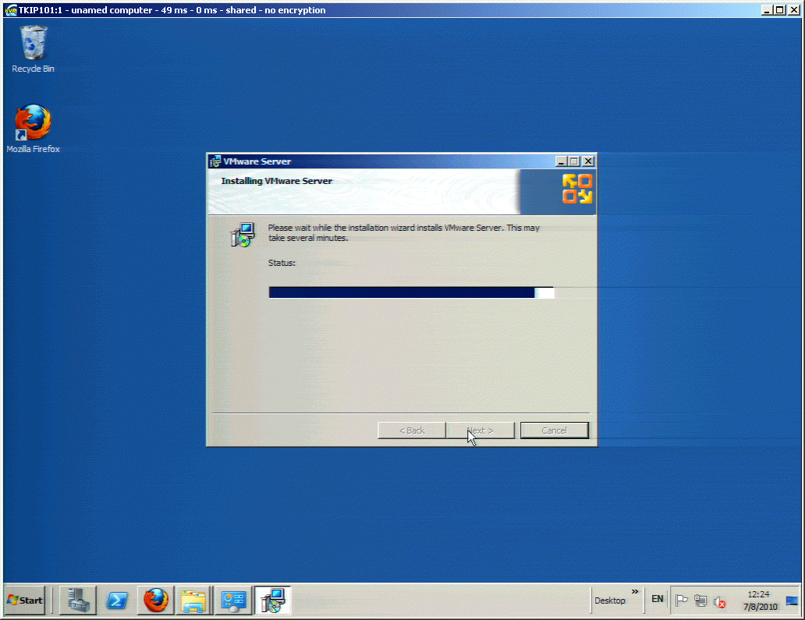Click the installation progress bar
The height and width of the screenshot is (620, 805).
coord(411,292)
